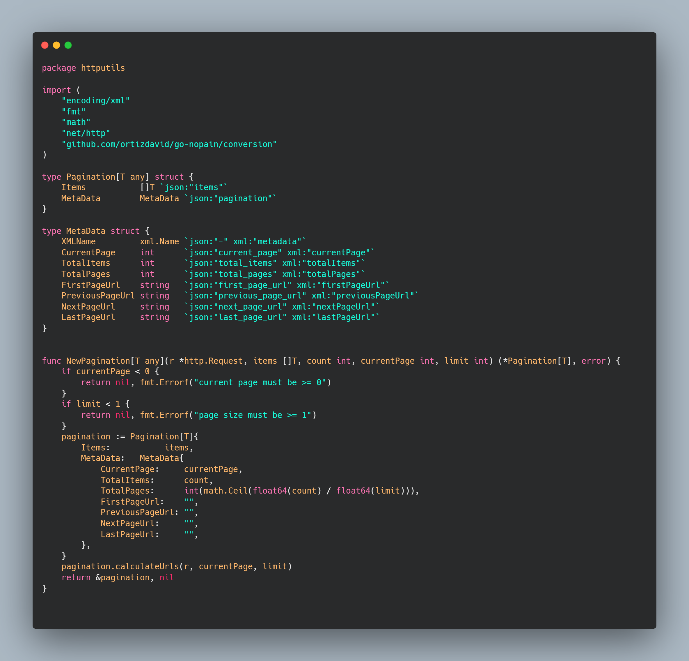Image resolution: width=689 pixels, height=661 pixels.
Task: Click the 'NewPagination' function name
Action: [98, 361]
